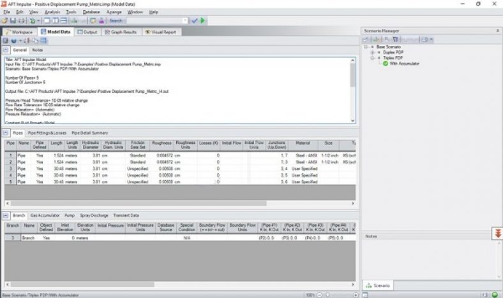Click the orange double-arrow icon above Notes
Viewport: 503px width, 298px height.
(x=497, y=234)
